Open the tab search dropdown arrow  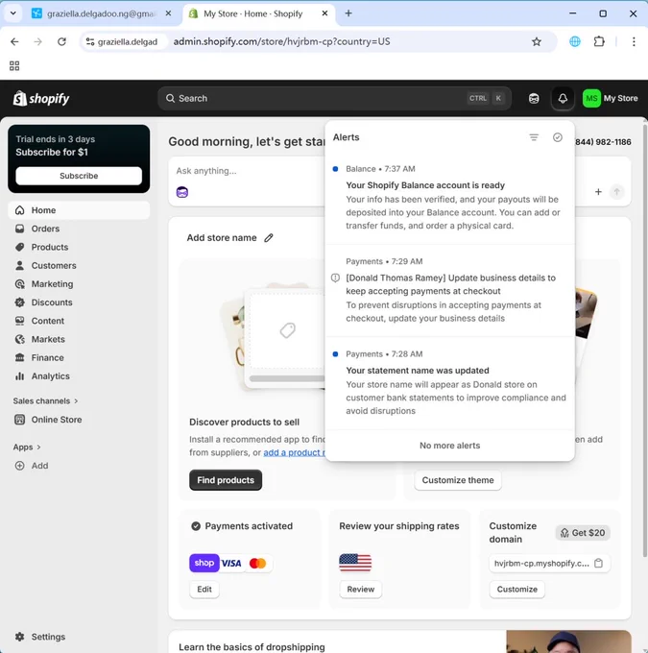point(13,13)
